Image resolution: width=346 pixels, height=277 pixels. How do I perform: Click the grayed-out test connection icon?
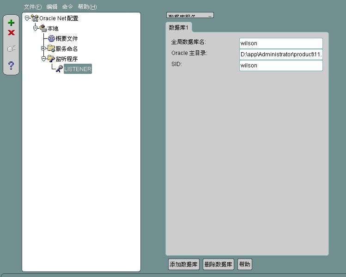[11, 48]
